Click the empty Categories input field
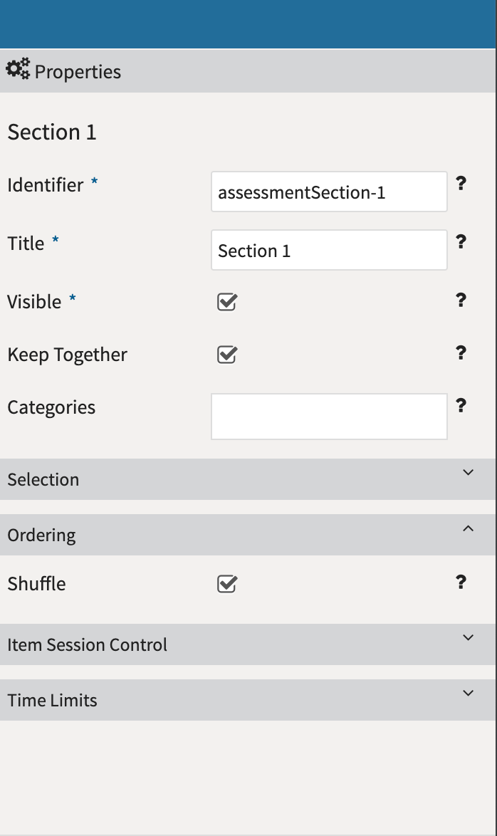The image size is (497, 836). (328, 416)
